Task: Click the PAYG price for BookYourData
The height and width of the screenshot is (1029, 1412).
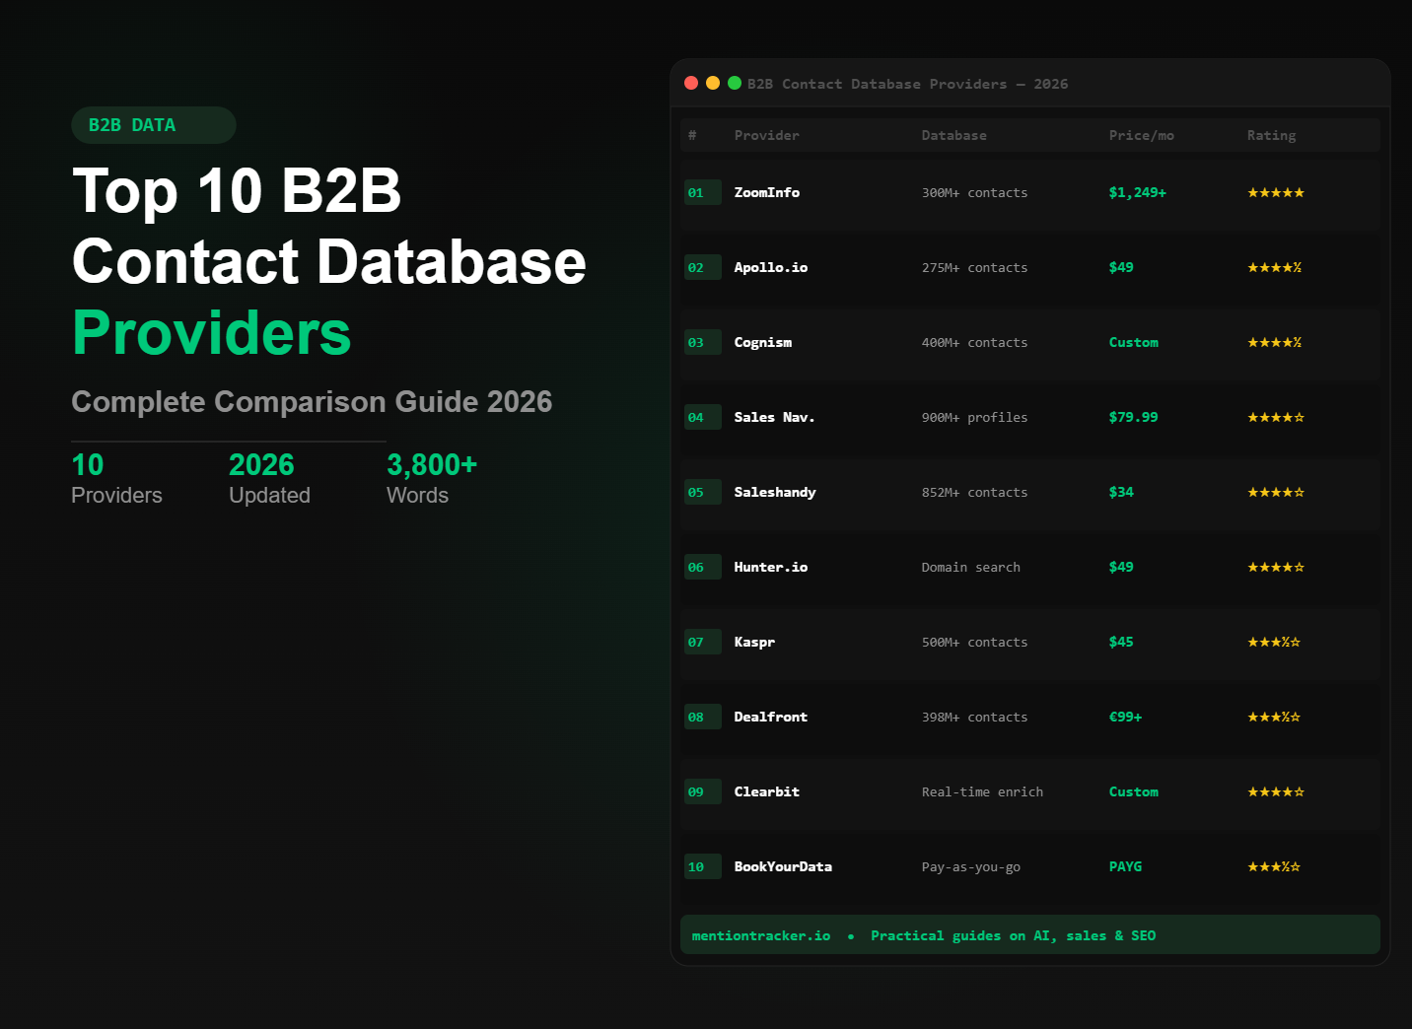Action: click(1126, 867)
